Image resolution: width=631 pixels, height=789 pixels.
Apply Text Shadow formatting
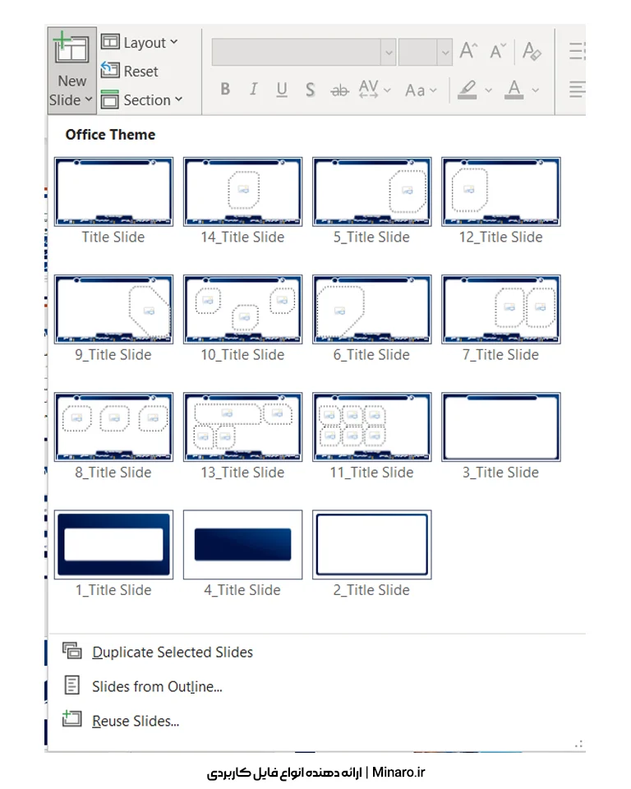pos(310,90)
